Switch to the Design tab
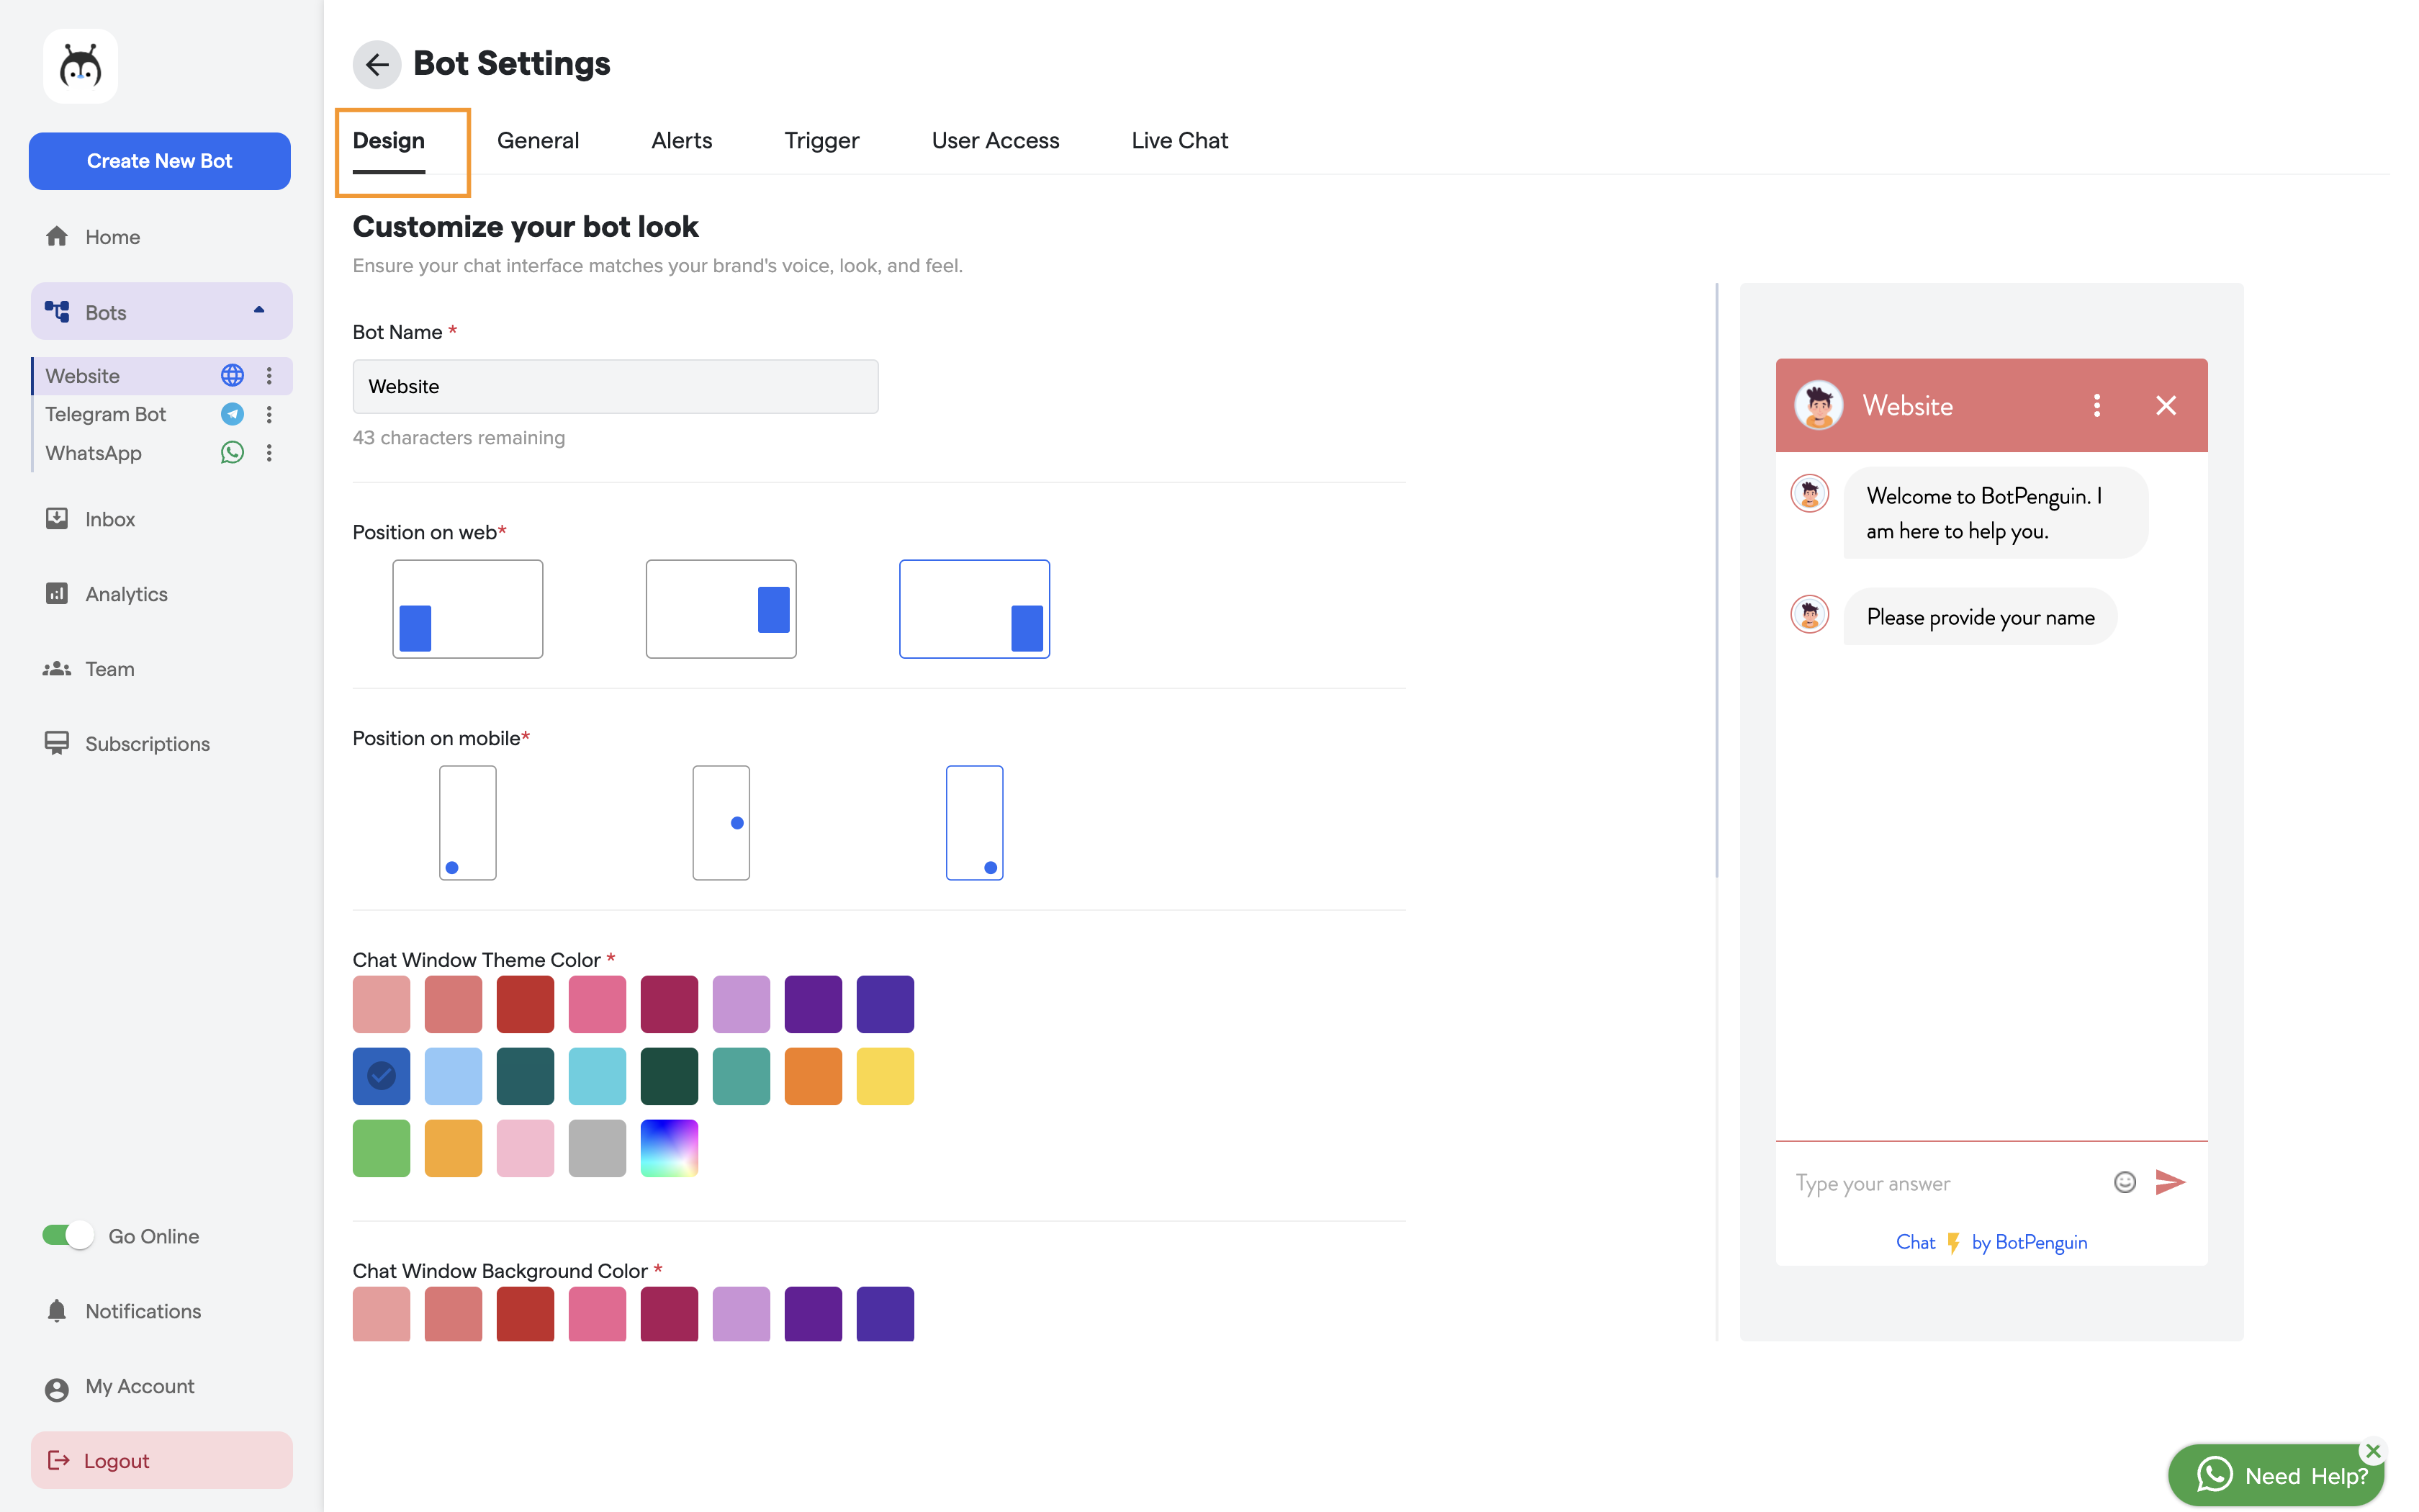Viewport: 2419px width, 1512px height. point(389,141)
